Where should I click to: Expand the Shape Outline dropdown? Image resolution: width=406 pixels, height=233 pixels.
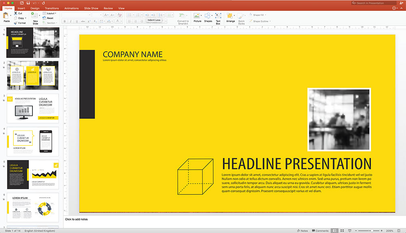270,21
